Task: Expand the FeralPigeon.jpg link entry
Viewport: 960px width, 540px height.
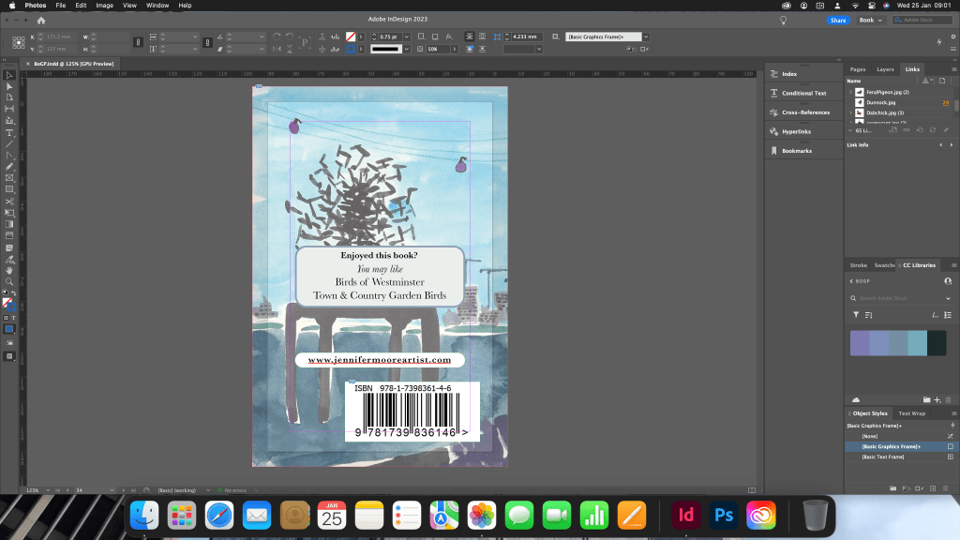Action: click(x=850, y=92)
